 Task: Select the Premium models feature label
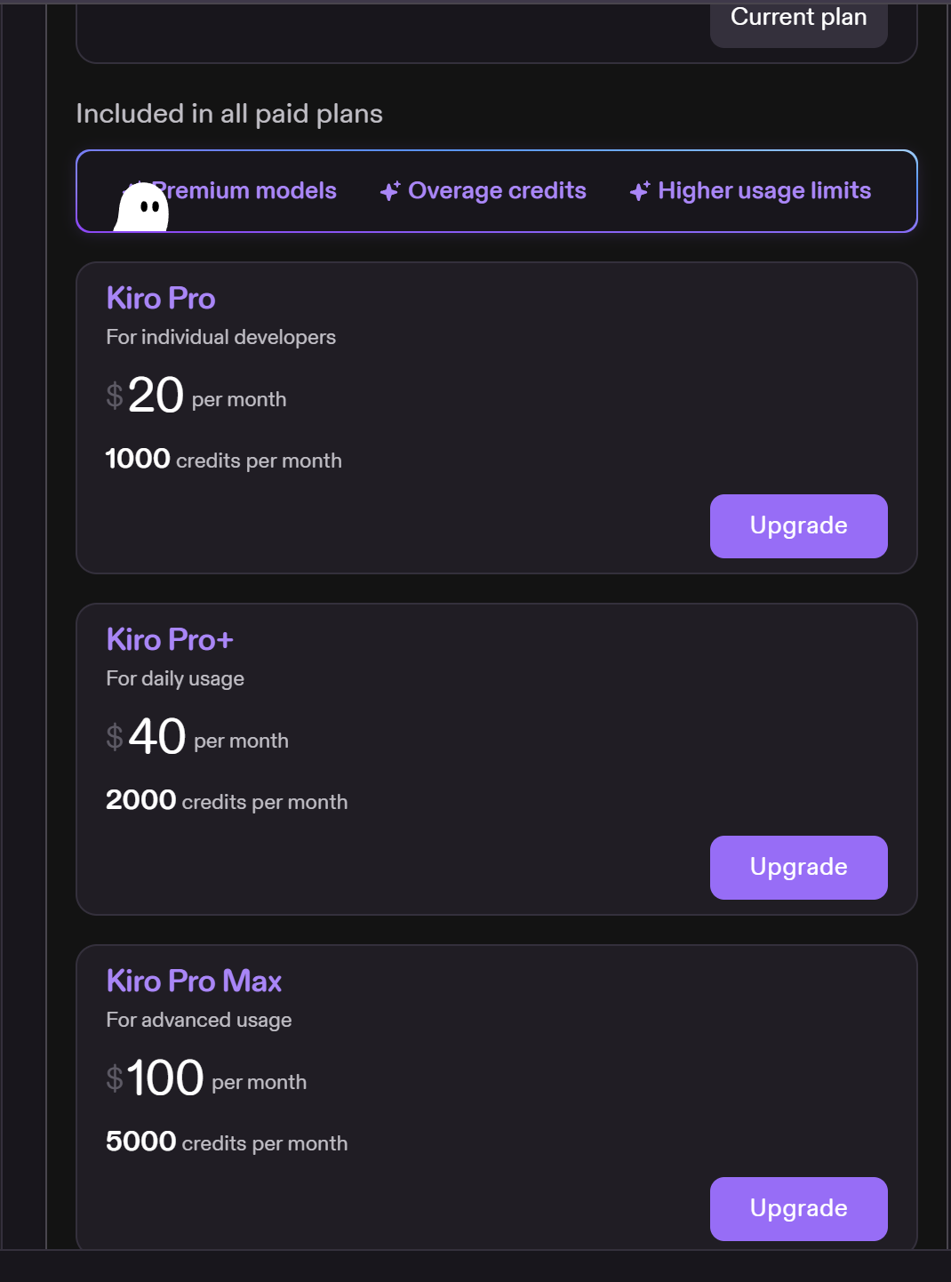[x=244, y=190]
